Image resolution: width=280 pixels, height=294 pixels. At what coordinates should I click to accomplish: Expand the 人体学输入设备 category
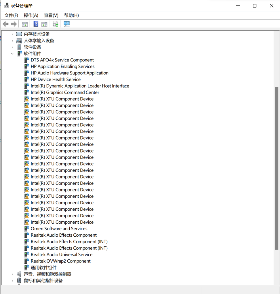(12, 40)
